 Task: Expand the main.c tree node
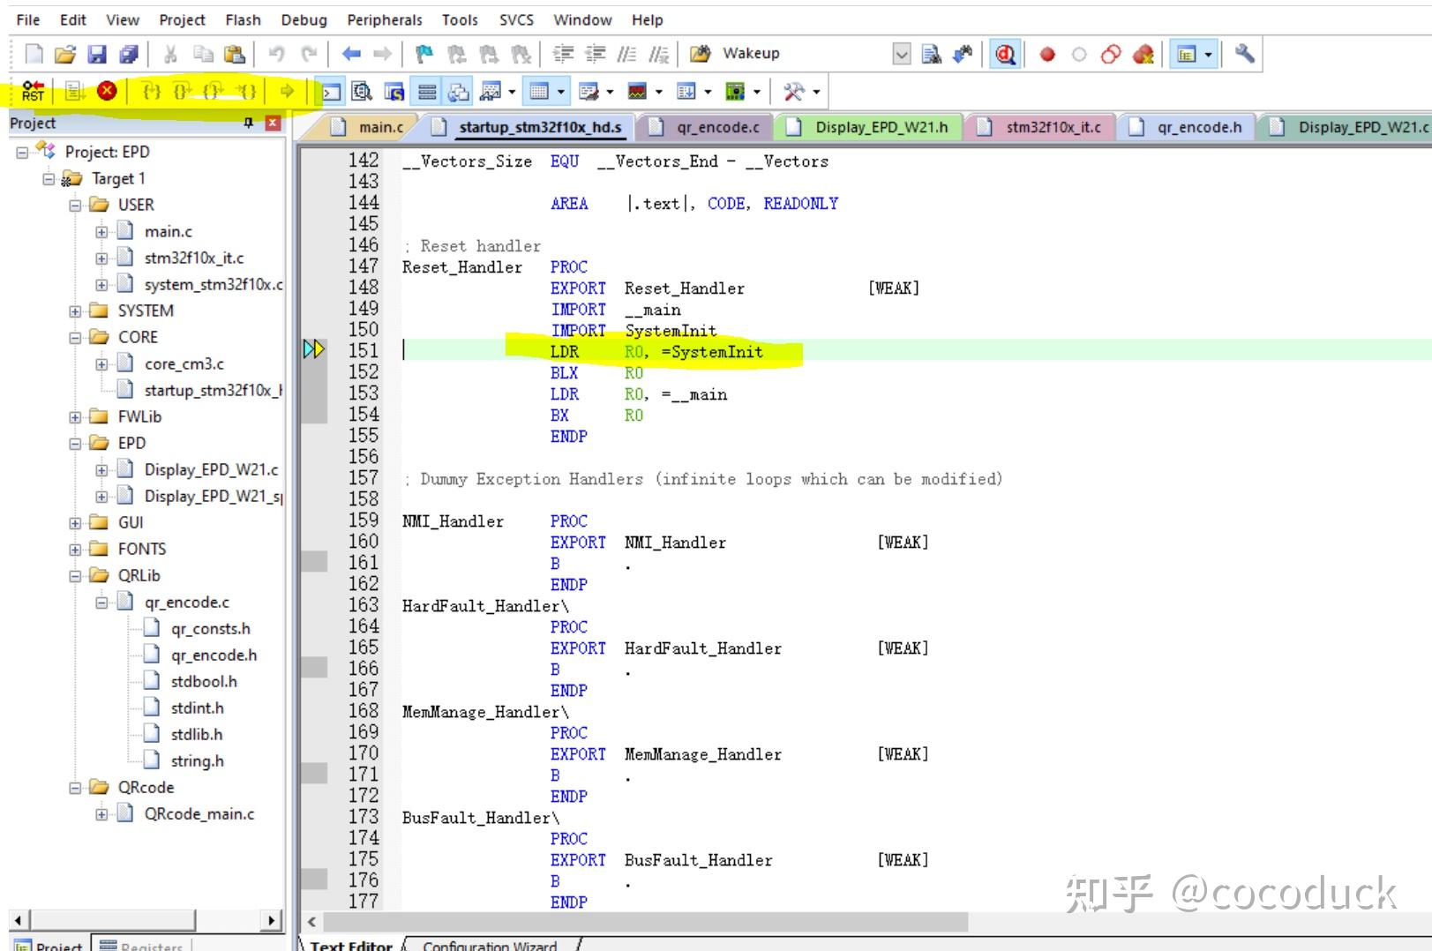(101, 231)
